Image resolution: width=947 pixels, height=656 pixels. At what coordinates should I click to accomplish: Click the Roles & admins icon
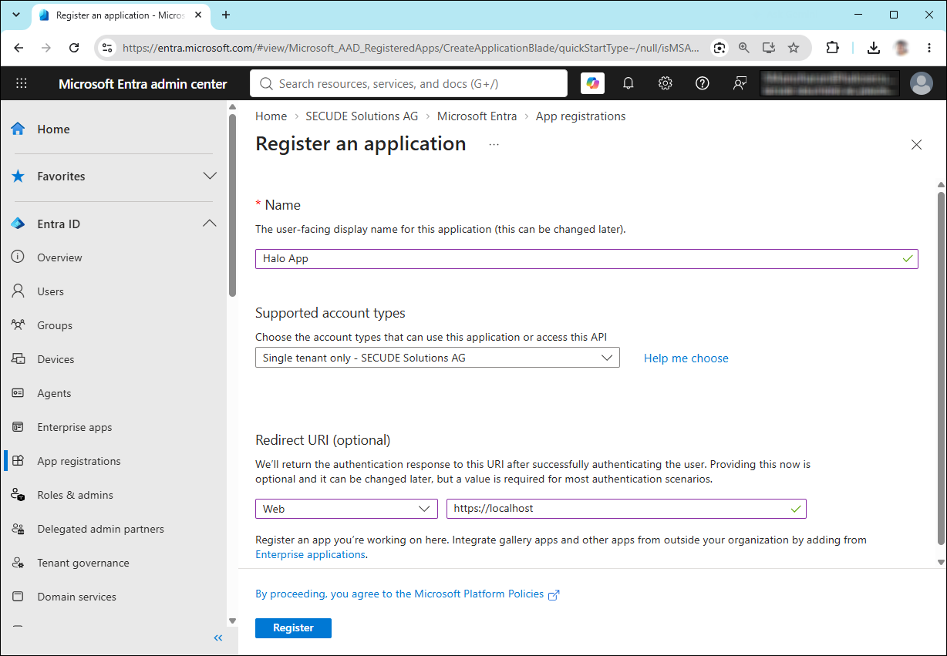point(18,495)
